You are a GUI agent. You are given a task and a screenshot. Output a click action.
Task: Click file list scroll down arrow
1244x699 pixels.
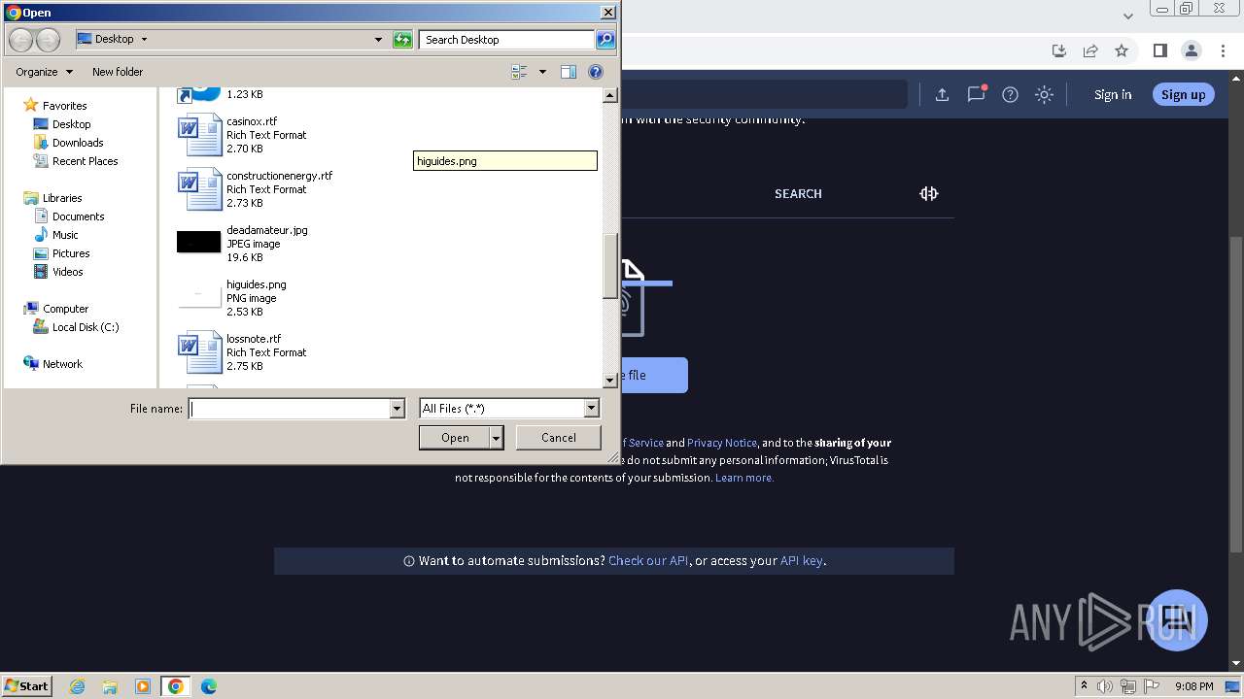pos(610,381)
